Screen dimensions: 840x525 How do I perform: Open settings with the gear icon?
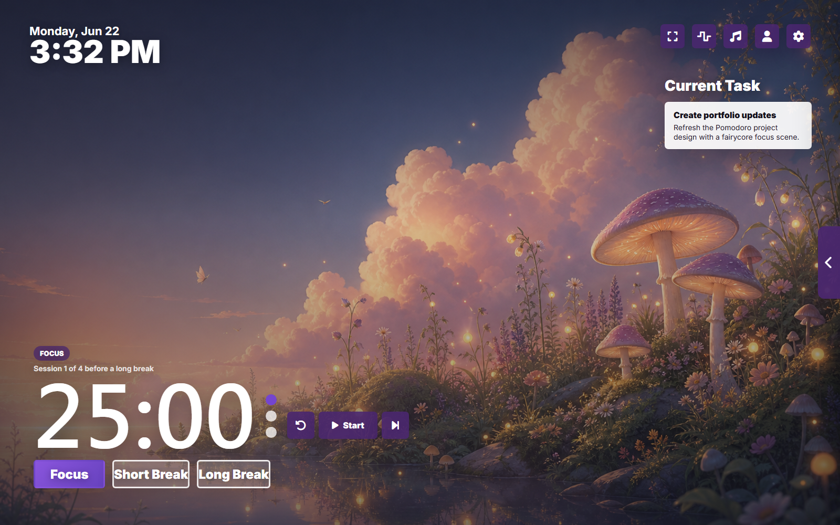[x=799, y=36]
